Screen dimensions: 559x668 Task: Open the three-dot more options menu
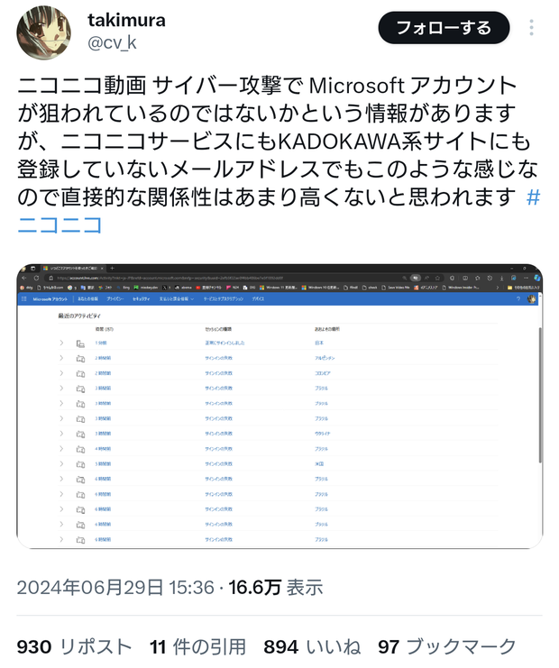(x=531, y=28)
